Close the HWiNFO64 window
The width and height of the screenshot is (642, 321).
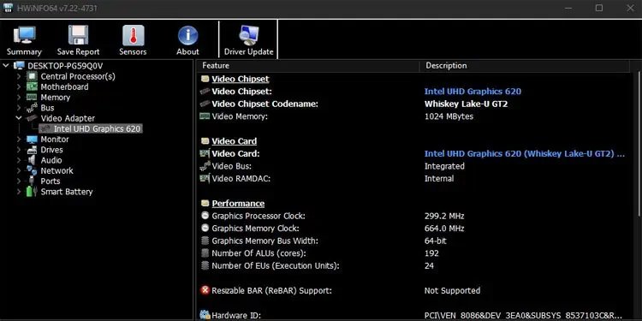(630, 8)
